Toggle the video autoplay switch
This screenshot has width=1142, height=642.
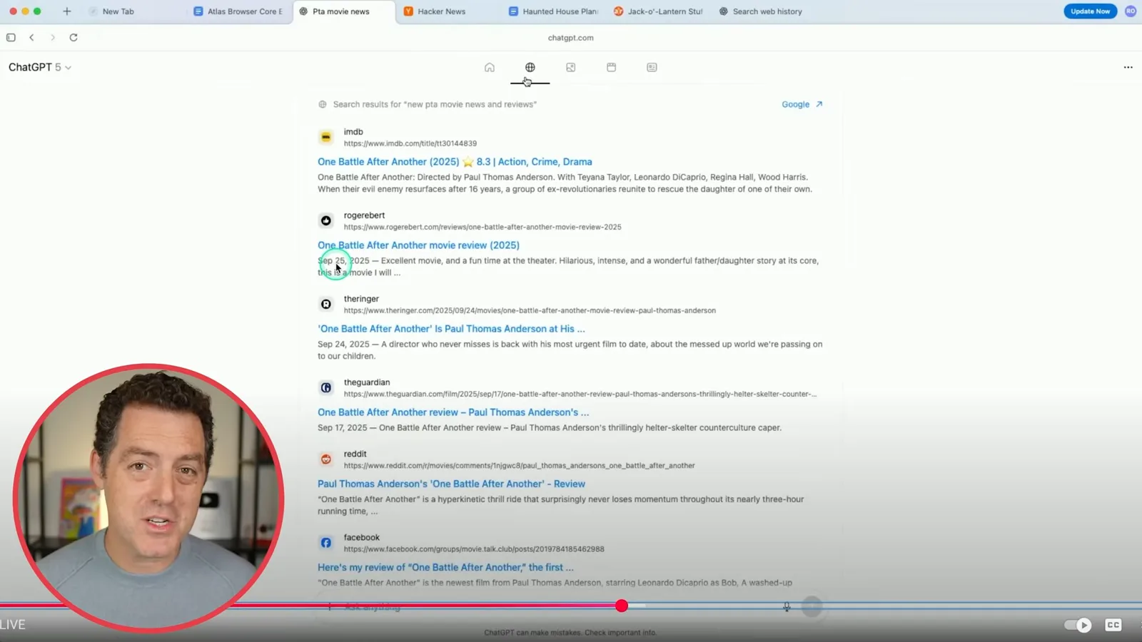pos(1078,625)
